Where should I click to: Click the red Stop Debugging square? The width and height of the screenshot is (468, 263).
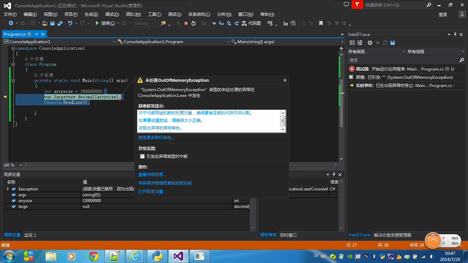tap(186, 23)
